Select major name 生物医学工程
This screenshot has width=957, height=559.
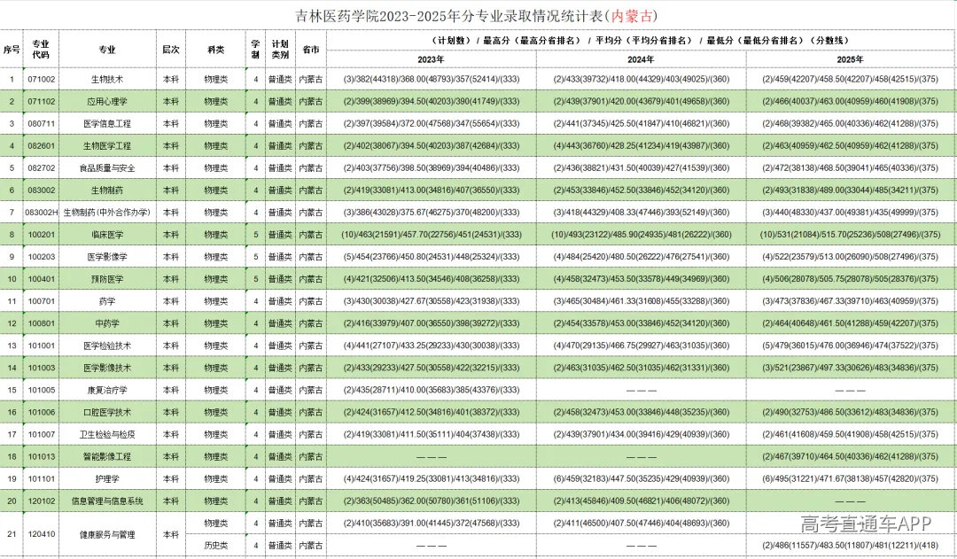click(107, 146)
